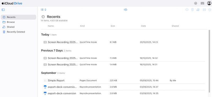
Task: Select Recents in the sidebar
Action: [x=19, y=17]
